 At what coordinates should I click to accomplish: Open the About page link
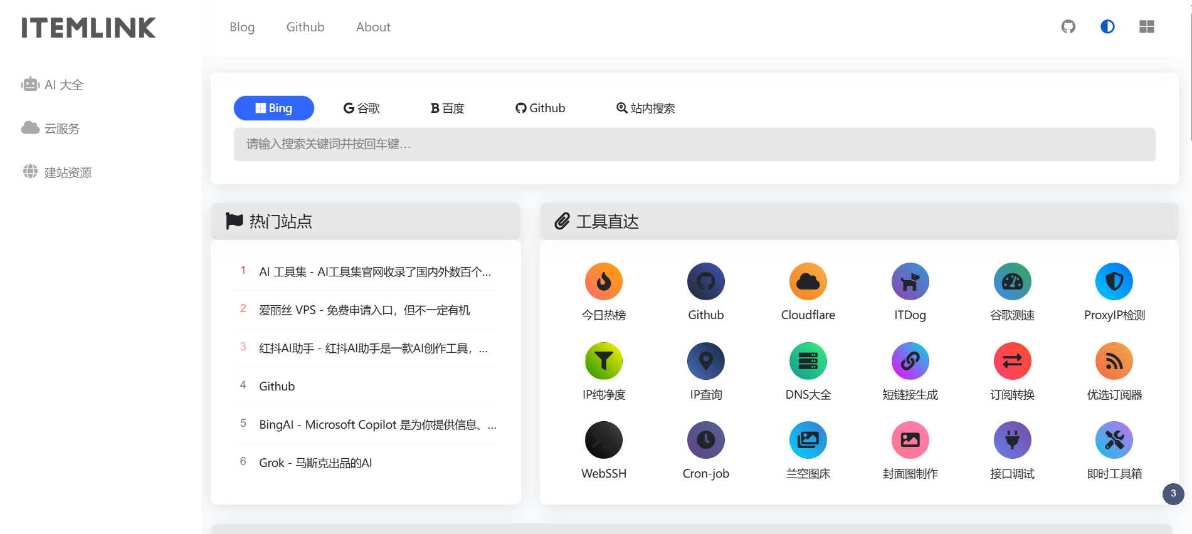point(373,27)
